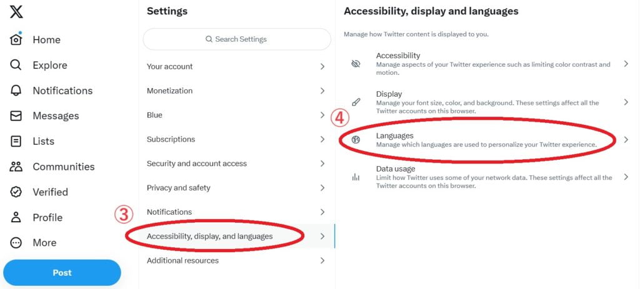Click the X logo icon
Viewport: 640px width, 289px height.
[x=16, y=12]
